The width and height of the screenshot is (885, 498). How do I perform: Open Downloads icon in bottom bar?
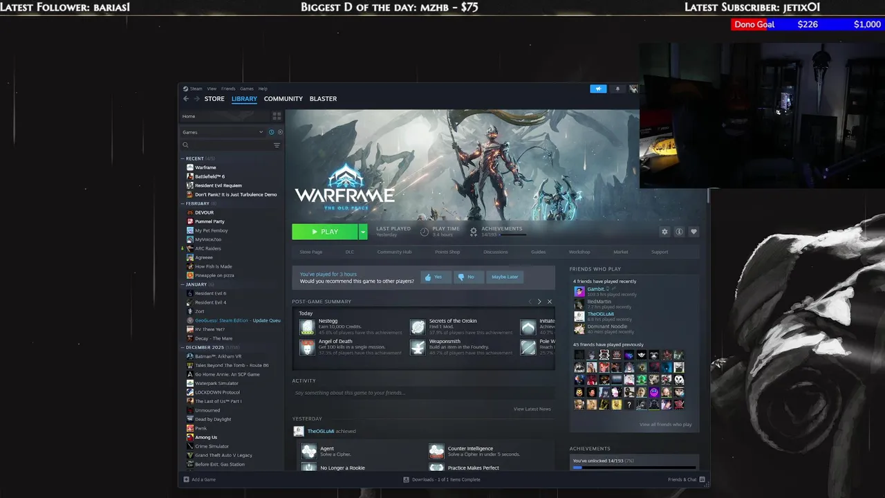coord(407,479)
